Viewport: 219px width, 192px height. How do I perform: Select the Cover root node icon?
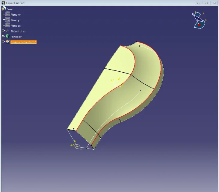[4, 8]
